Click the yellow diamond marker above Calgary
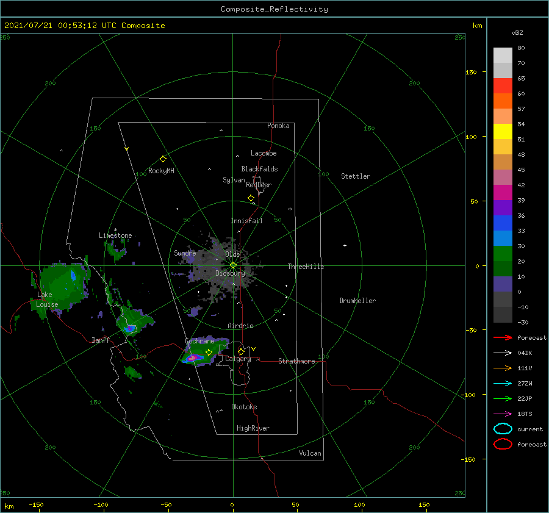The image size is (549, 513). [x=241, y=351]
